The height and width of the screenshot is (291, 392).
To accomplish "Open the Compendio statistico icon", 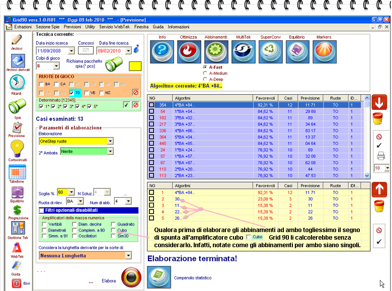I will pyautogui.click(x=159, y=277).
